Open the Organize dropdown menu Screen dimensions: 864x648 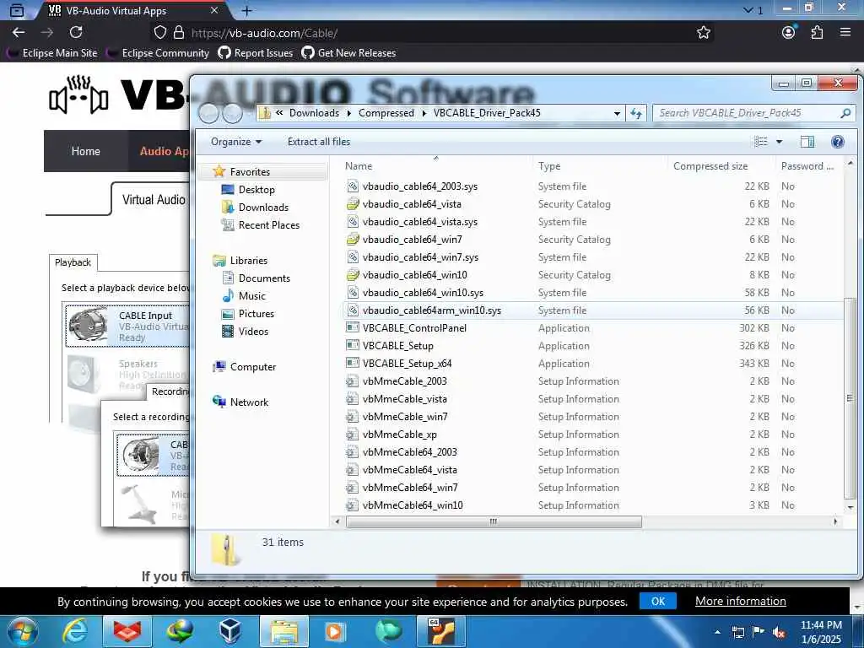pos(236,142)
